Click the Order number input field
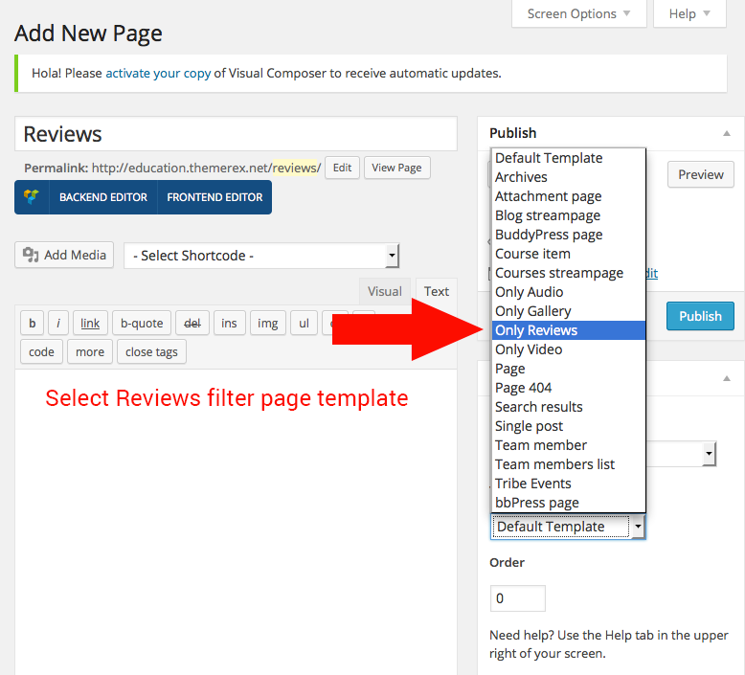This screenshot has width=745, height=675. (x=517, y=598)
